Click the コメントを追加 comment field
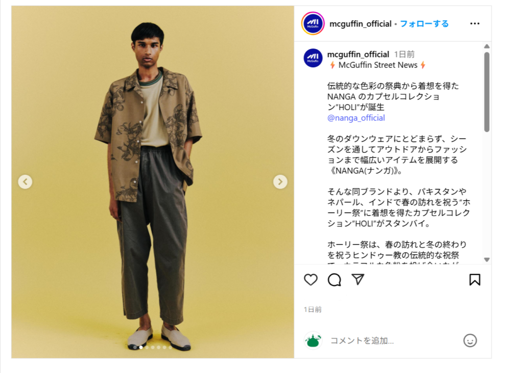Screen dimensions: 523x373 click(394, 340)
